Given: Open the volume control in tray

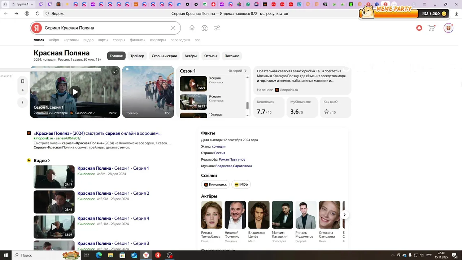Looking at the screenshot, I should point(421,255).
